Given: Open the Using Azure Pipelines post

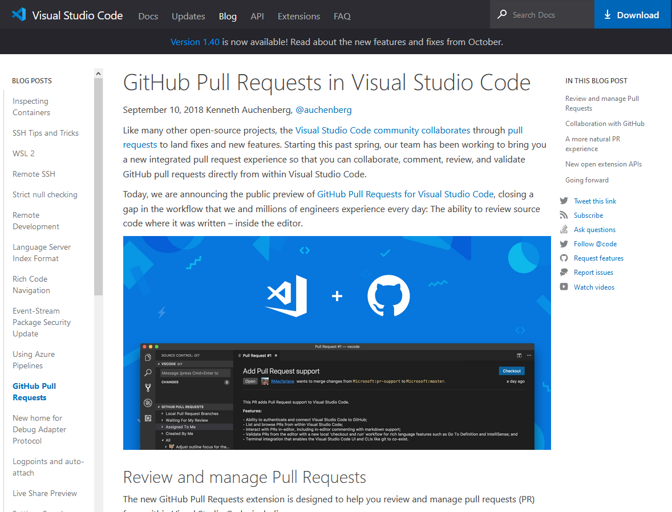Looking at the screenshot, I should (x=34, y=360).
